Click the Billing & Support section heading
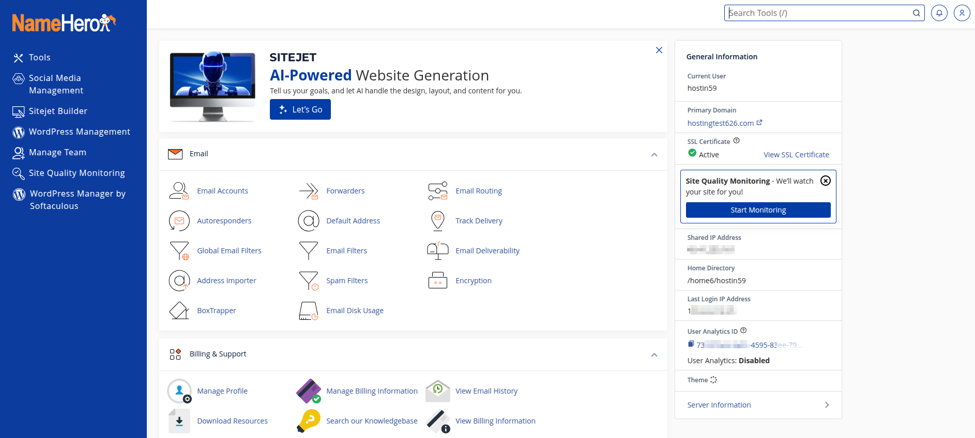Image resolution: width=975 pixels, height=438 pixels. pyautogui.click(x=218, y=354)
